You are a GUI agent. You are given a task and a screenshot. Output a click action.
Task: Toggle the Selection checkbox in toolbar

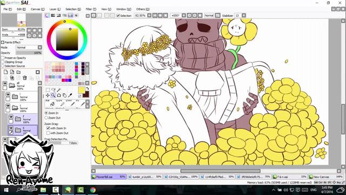coord(118,16)
